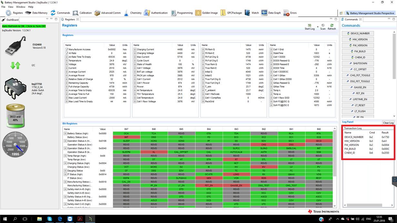The image size is (397, 223).
Task: Open the Golden Image toolbar icon
Action: (198, 13)
